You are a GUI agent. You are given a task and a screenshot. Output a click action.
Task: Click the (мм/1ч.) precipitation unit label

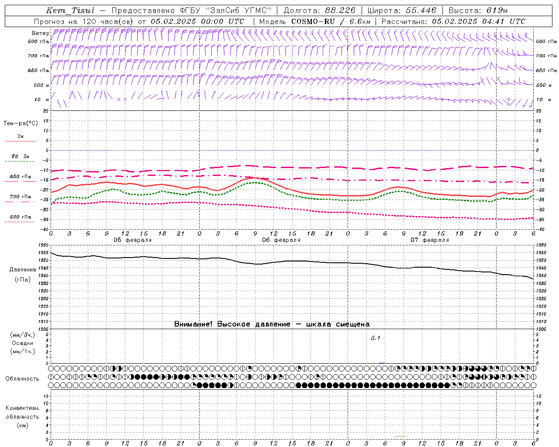23,351
